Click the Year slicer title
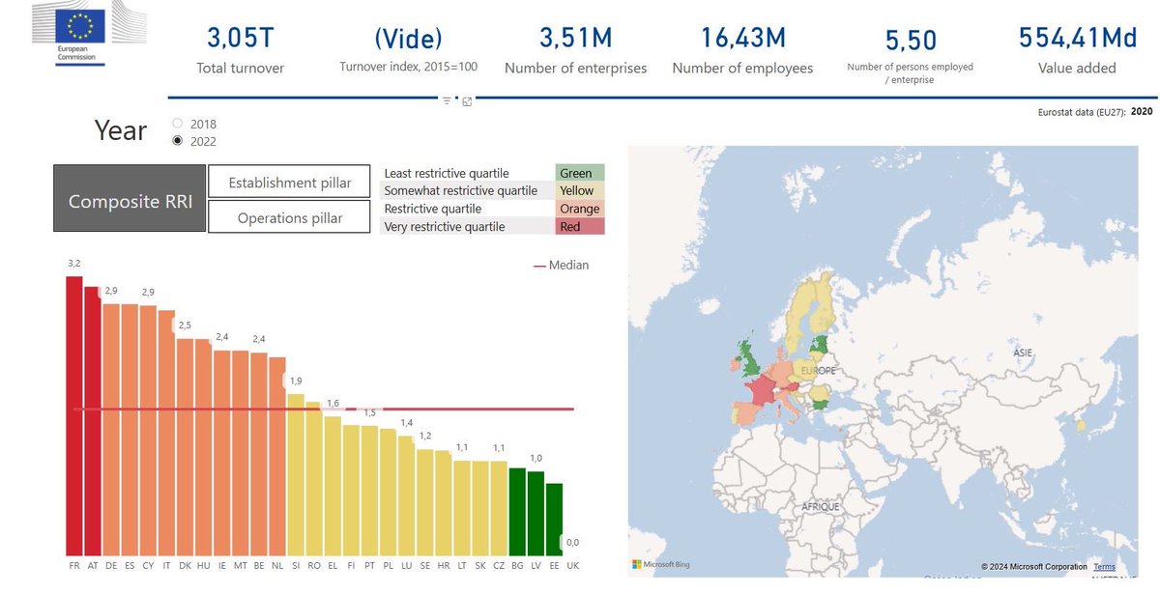This screenshot has height=594, width=1160. pos(121,130)
